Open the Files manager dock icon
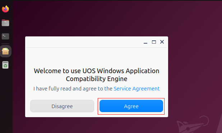Screen dimensions: 222x133 pos(5,23)
